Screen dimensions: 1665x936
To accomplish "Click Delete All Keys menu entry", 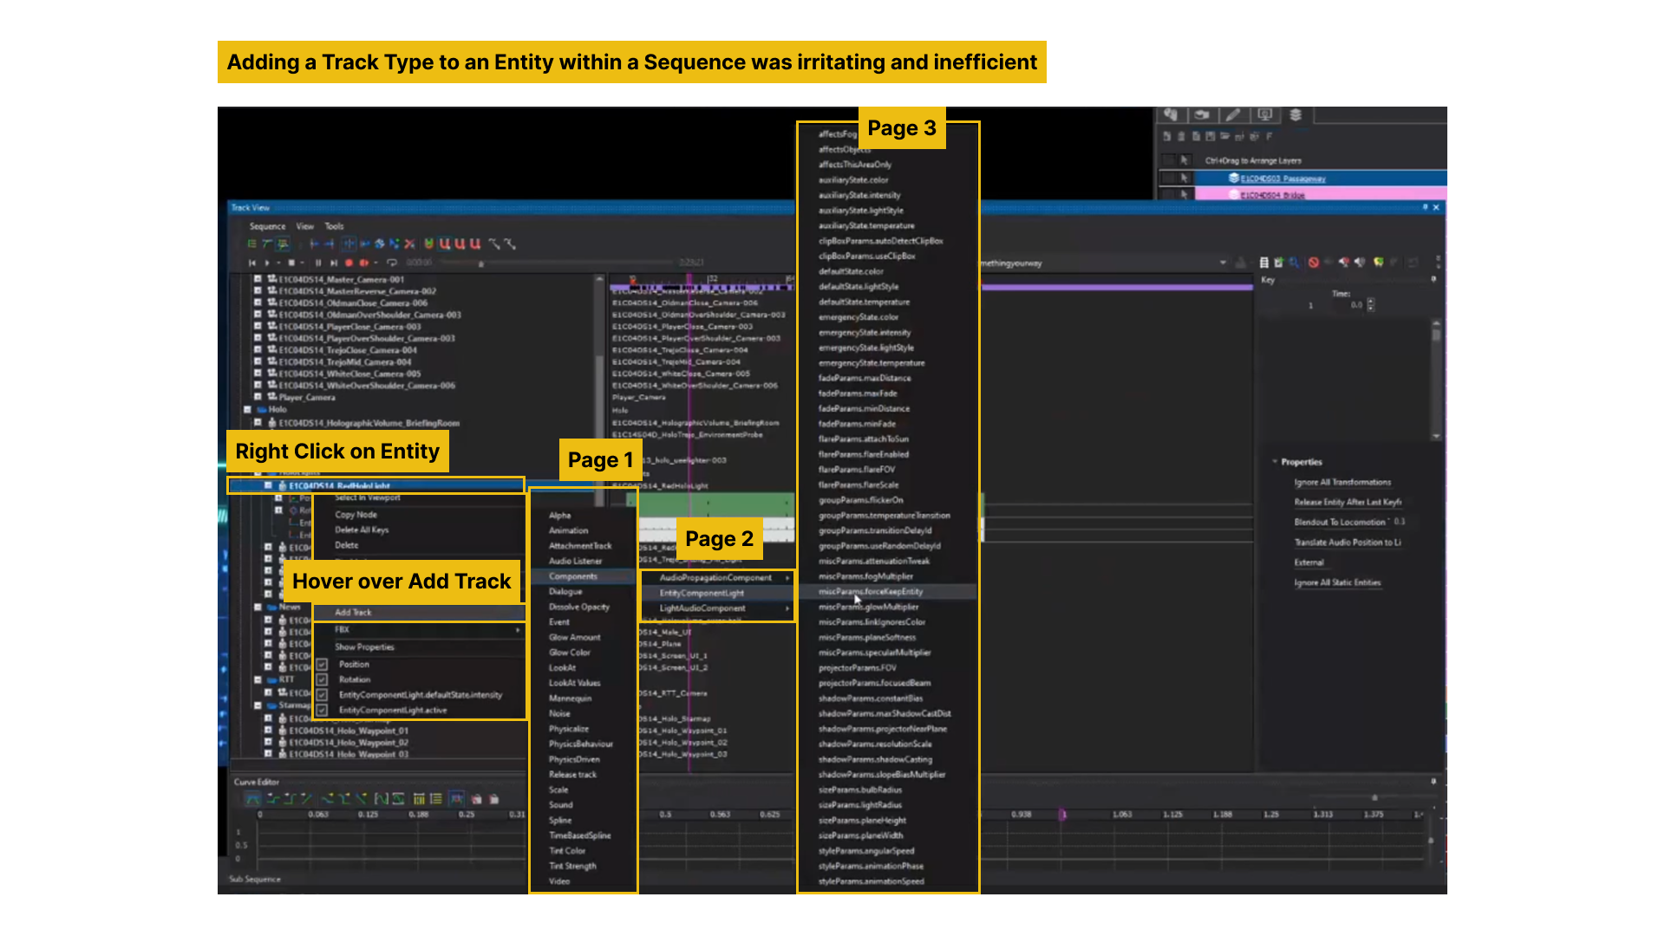I will [x=362, y=530].
